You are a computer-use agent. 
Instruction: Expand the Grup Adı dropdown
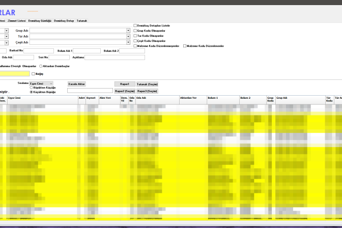(x=128, y=31)
